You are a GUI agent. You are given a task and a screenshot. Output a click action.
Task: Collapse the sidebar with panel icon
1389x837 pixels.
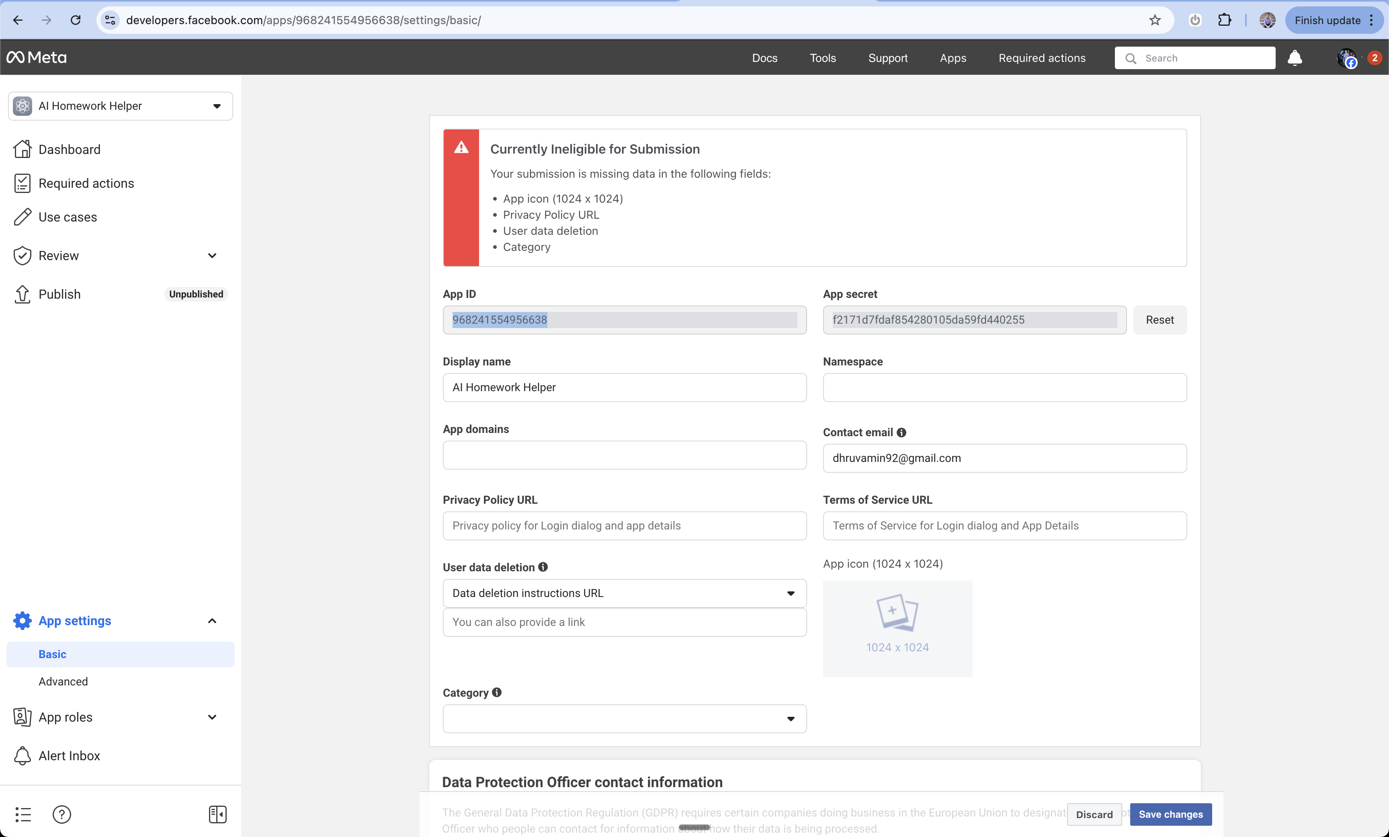tap(217, 814)
